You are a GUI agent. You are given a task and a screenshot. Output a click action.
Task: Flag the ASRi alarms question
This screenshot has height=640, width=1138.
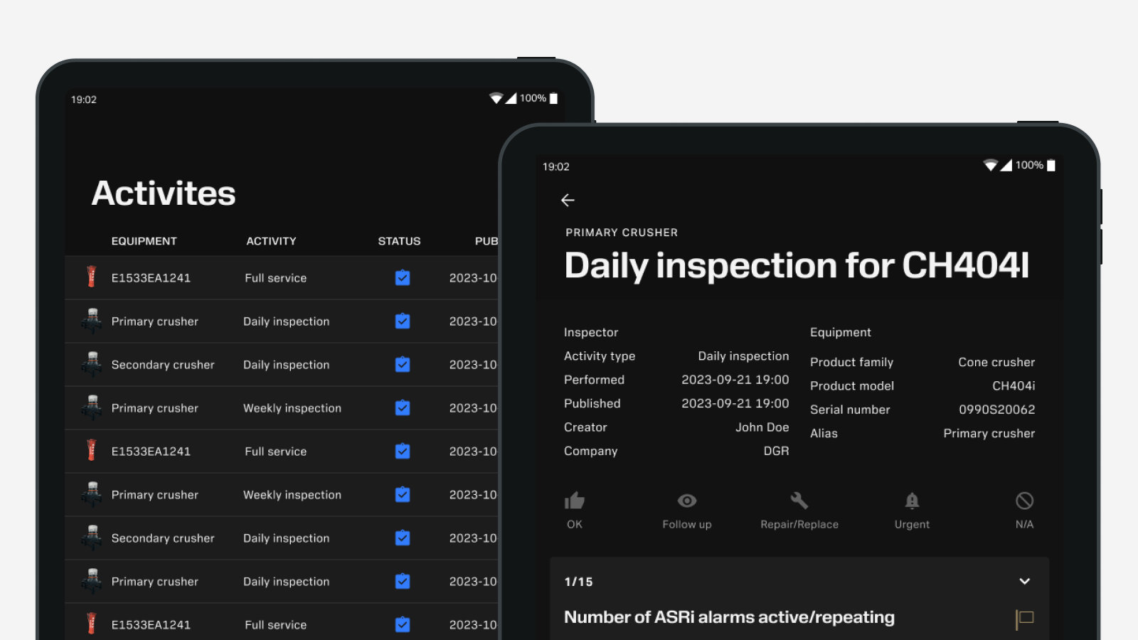click(x=1024, y=619)
